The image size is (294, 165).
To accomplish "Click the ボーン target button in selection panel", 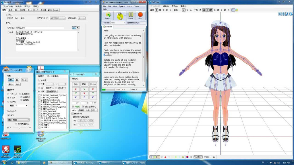I will click(24, 80).
